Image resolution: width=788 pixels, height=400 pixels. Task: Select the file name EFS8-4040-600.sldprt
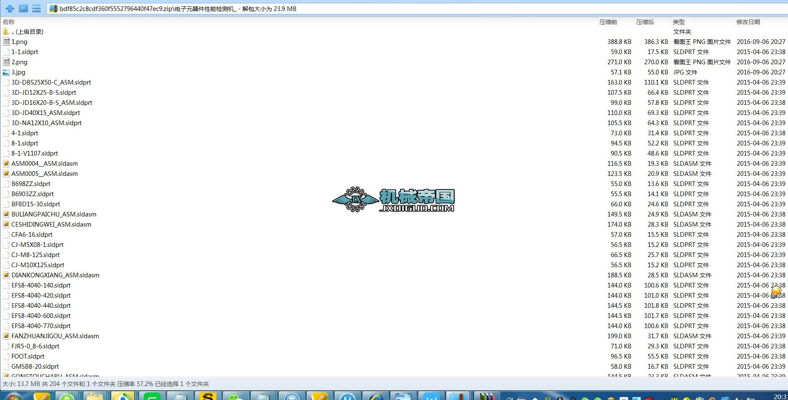[41, 316]
